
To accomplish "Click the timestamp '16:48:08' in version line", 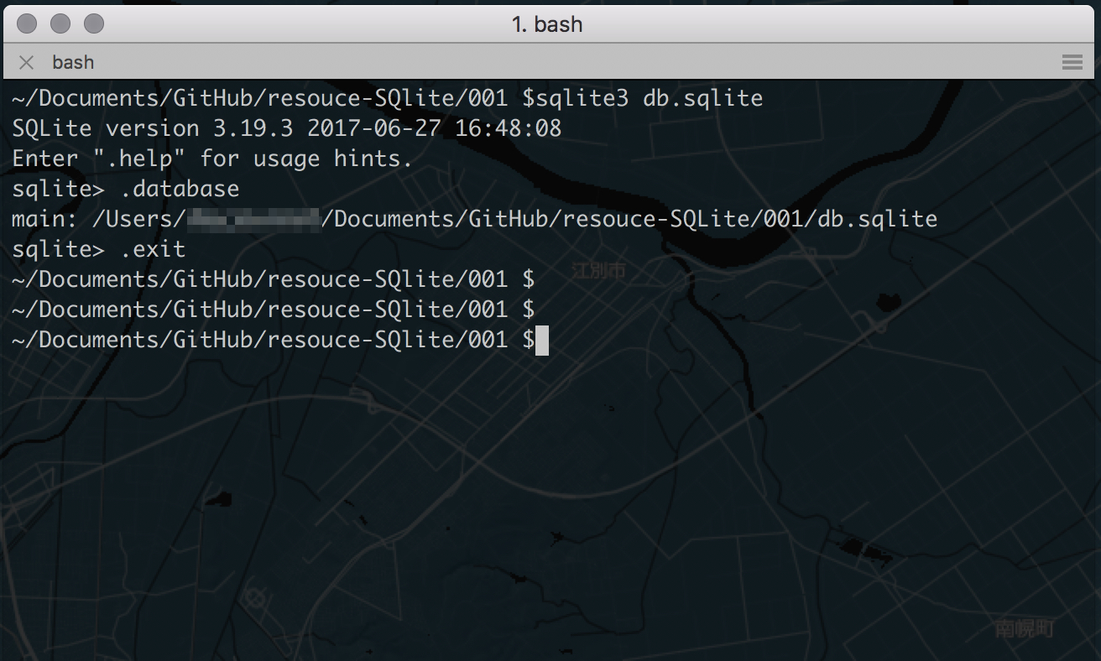I will point(509,128).
